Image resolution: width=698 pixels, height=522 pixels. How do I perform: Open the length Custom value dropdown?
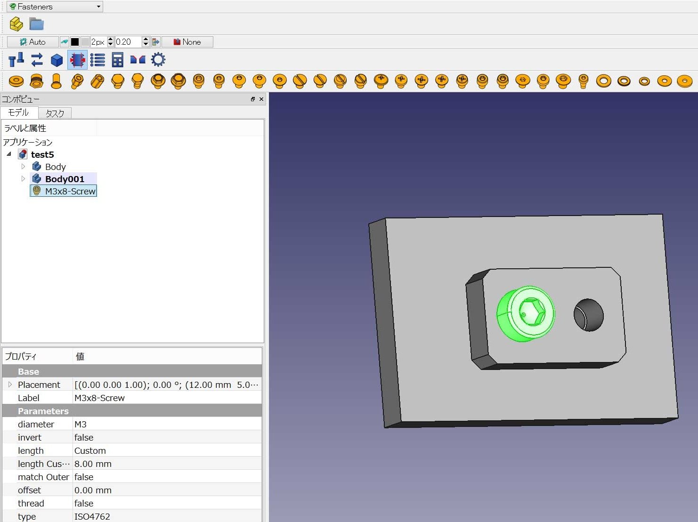click(167, 450)
